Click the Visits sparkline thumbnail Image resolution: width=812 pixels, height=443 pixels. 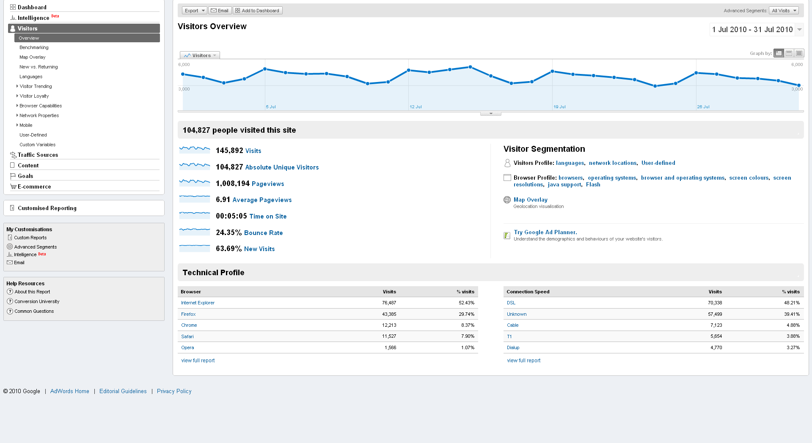pos(195,150)
